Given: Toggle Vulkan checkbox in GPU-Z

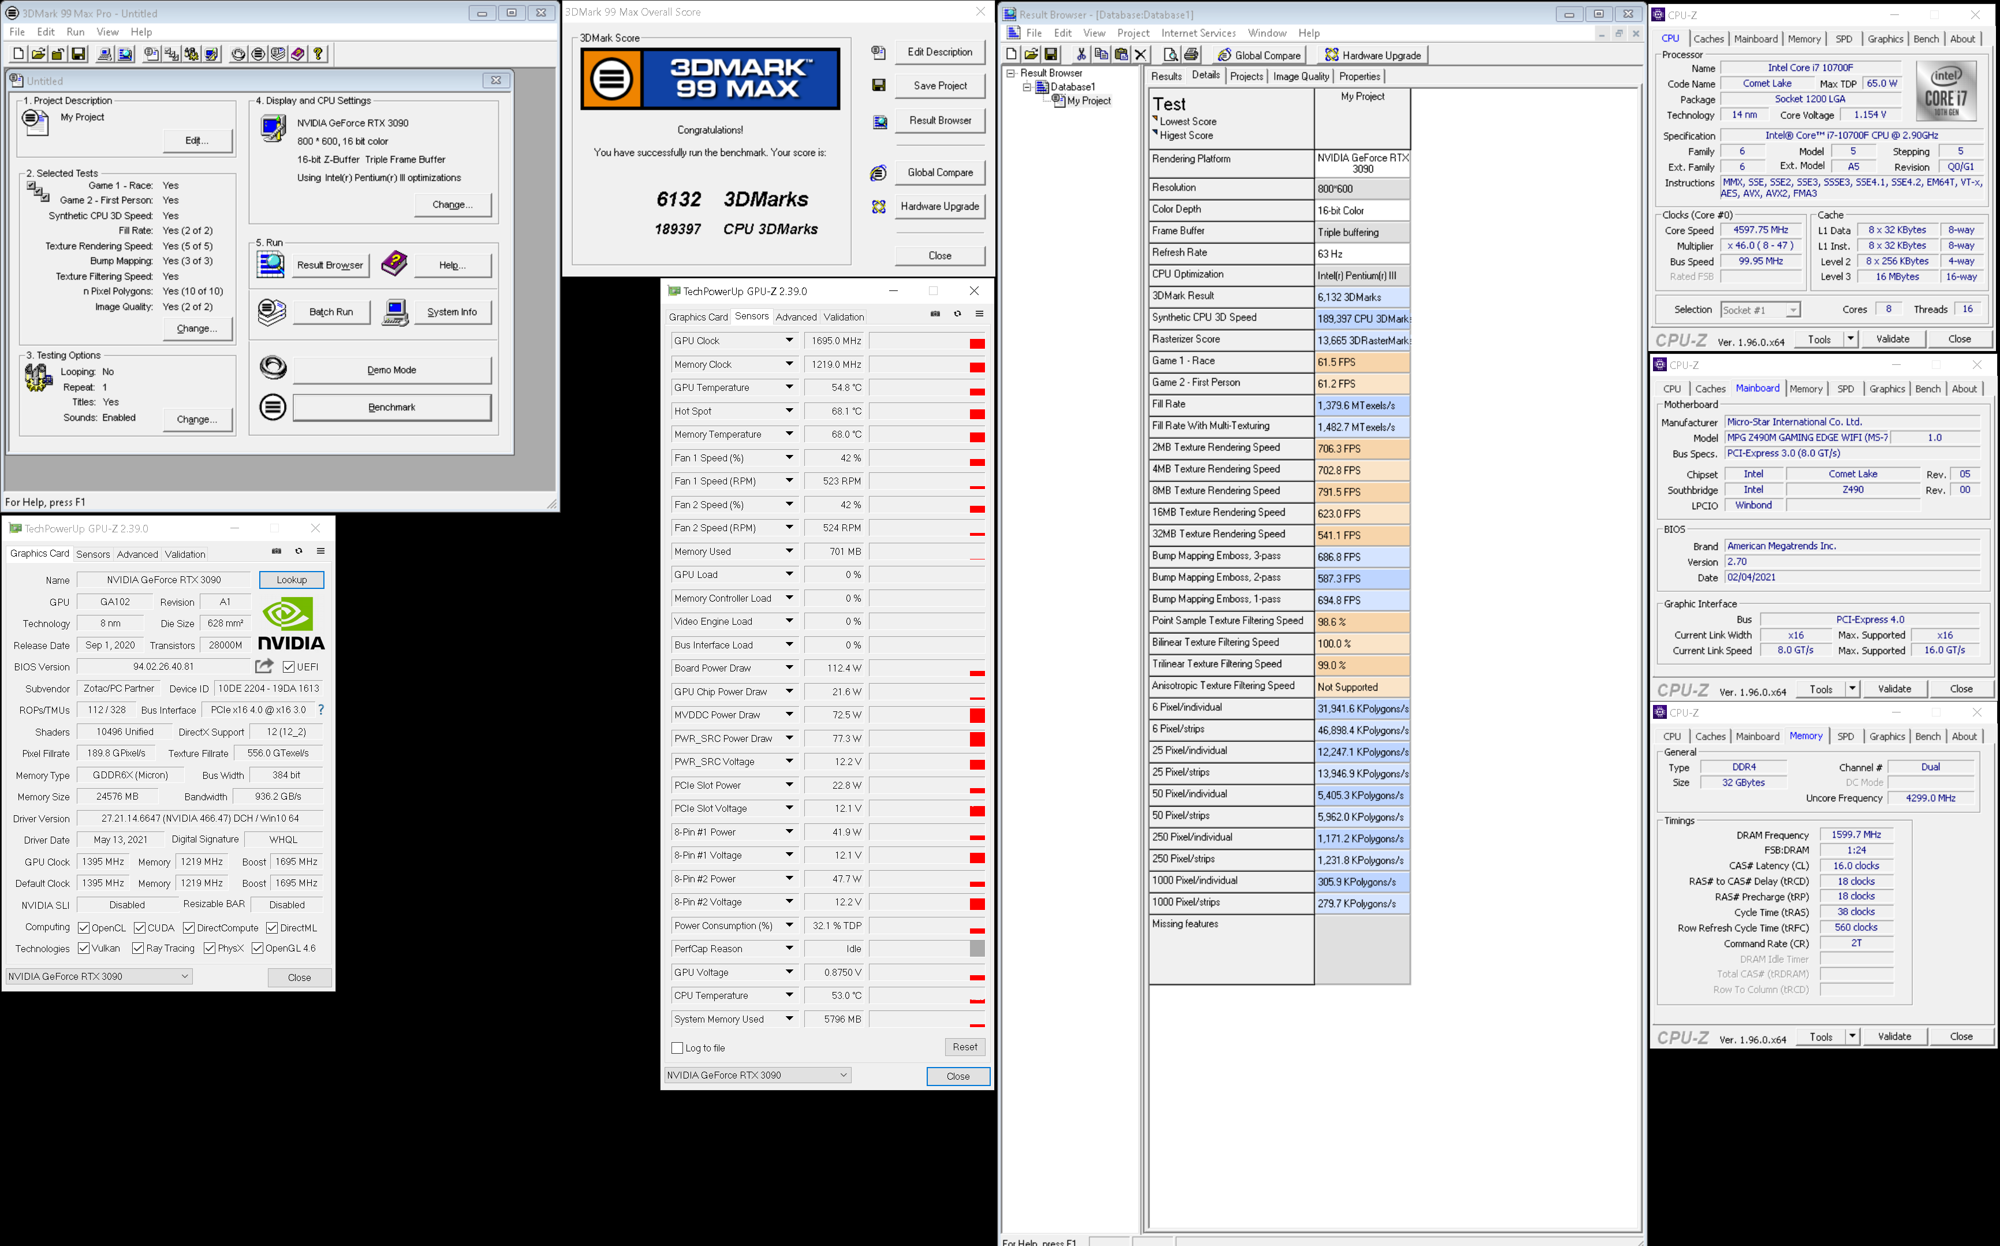Looking at the screenshot, I should [x=83, y=949].
